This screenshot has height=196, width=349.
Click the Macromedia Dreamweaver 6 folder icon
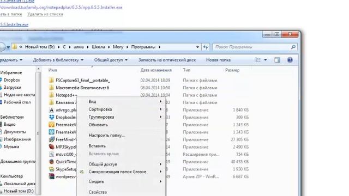[x=51, y=88]
